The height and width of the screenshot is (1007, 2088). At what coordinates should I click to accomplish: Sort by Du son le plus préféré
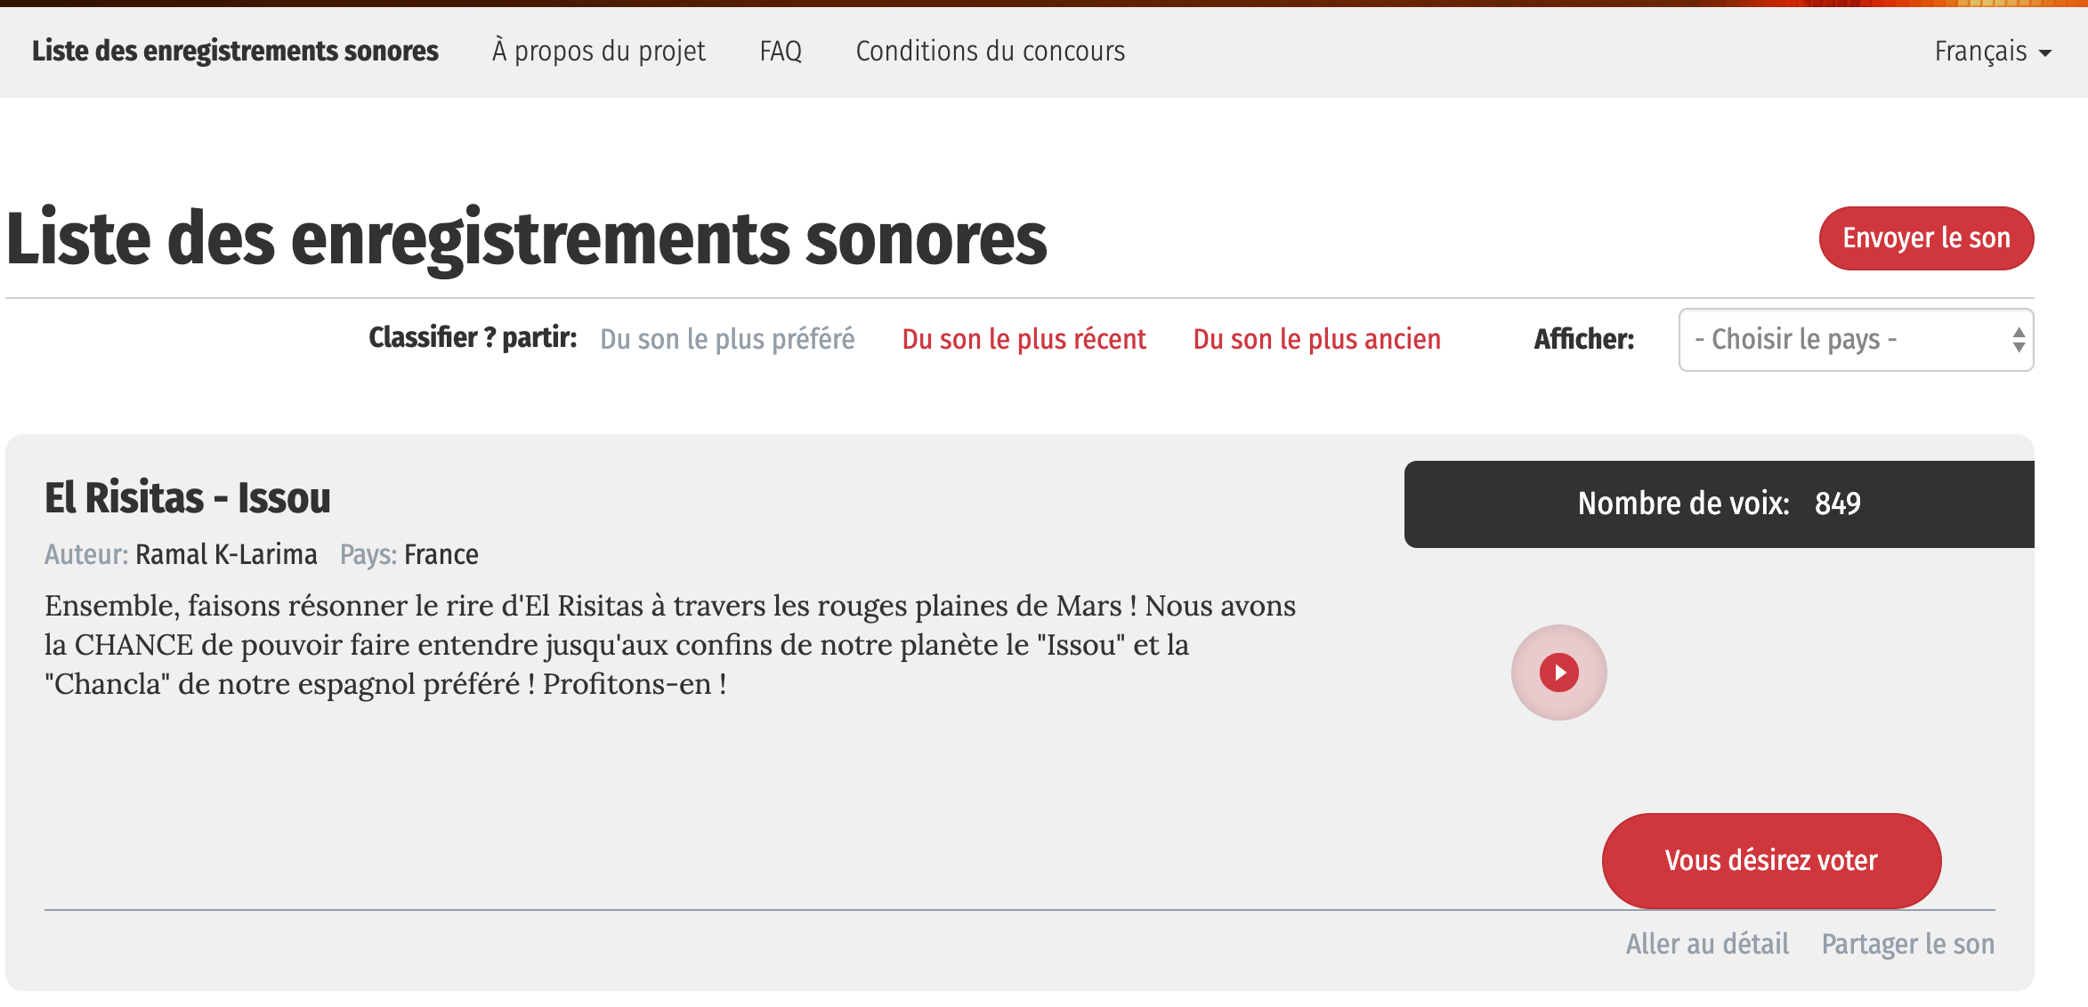click(727, 339)
